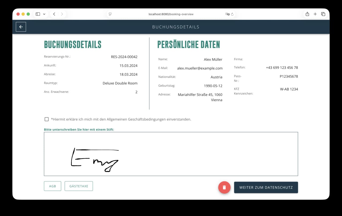Screen dimensions: 342x216
Task: Select the translate icon in the address bar
Action: [x=227, y=14]
